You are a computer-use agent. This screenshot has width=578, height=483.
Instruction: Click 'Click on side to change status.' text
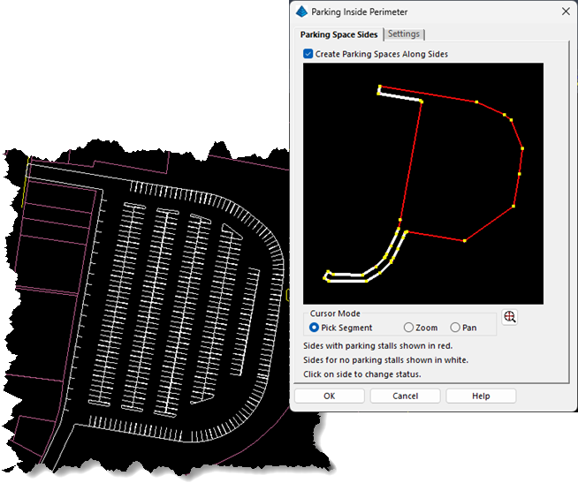coord(362,374)
